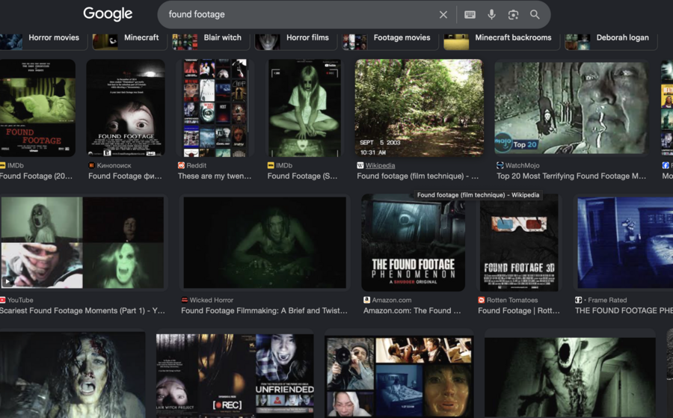
Task: Select the Blair witch filter chip
Action: coord(210,41)
